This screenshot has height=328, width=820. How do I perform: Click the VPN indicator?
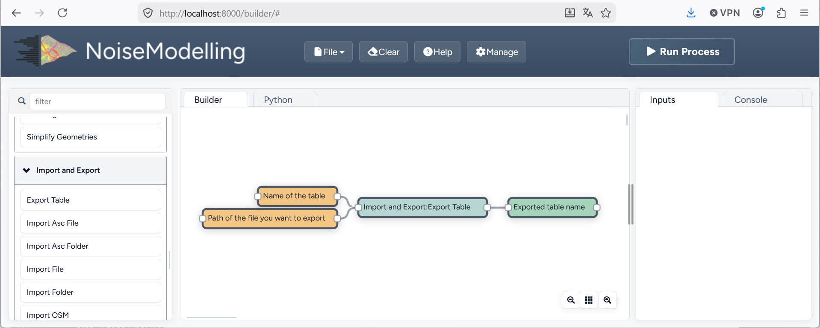coord(725,13)
